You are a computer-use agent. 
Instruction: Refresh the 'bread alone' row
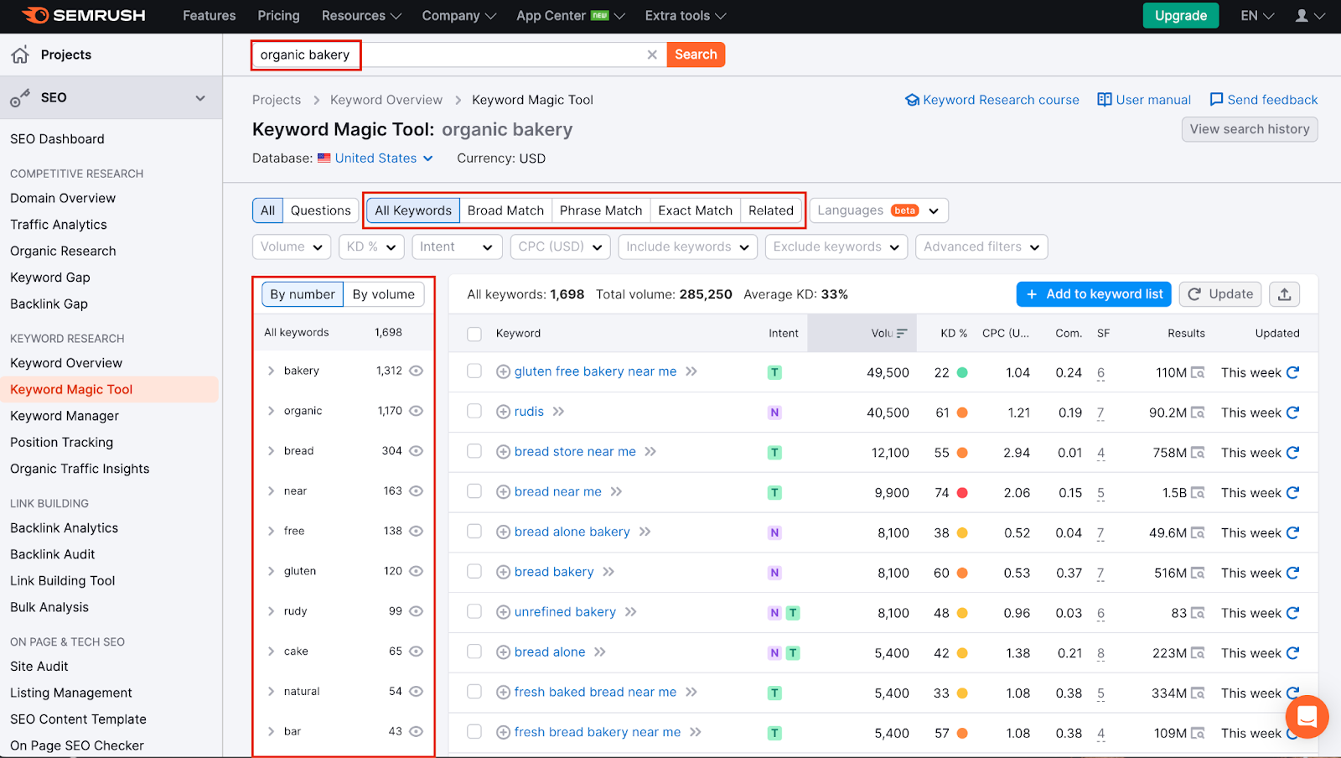coord(1292,653)
